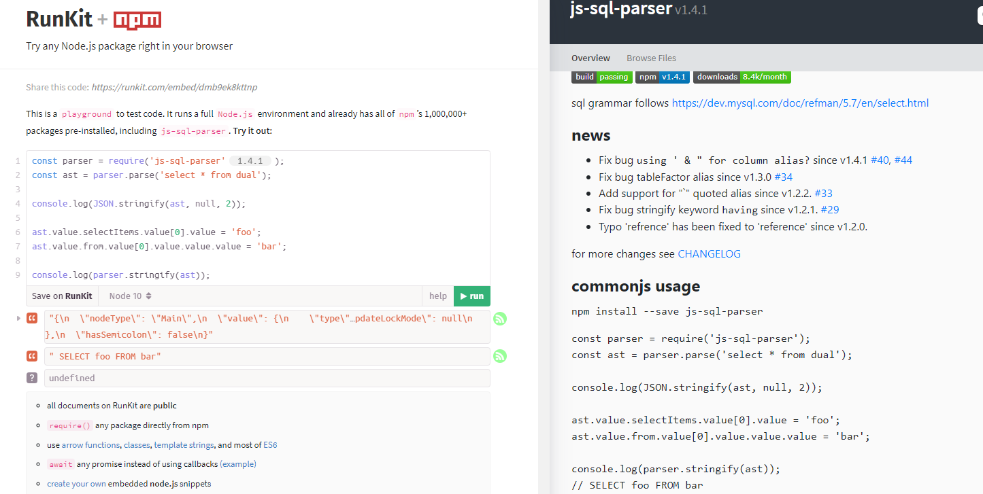The image size is (983, 494).
Task: Open issue #33 link
Action: coord(823,193)
